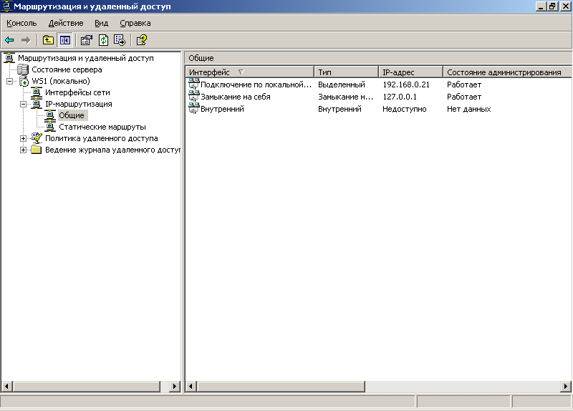Click icon of Внутренний interface row
The height and width of the screenshot is (411, 573).
[193, 109]
